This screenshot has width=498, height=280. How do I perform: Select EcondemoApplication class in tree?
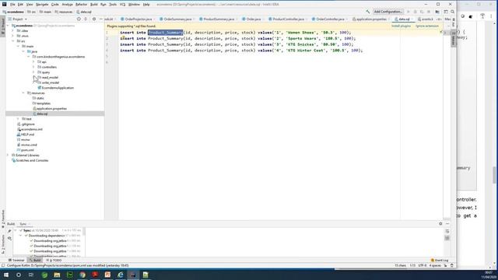55,88
